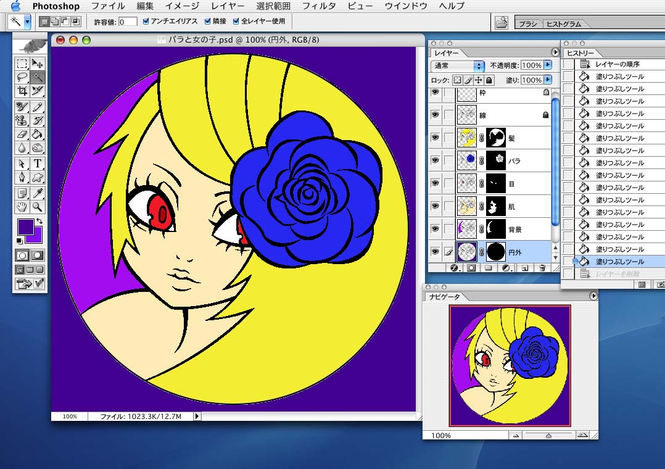Screen dimensions: 665x469
Task: Open the file browser icon in options bar
Action: [502, 22]
